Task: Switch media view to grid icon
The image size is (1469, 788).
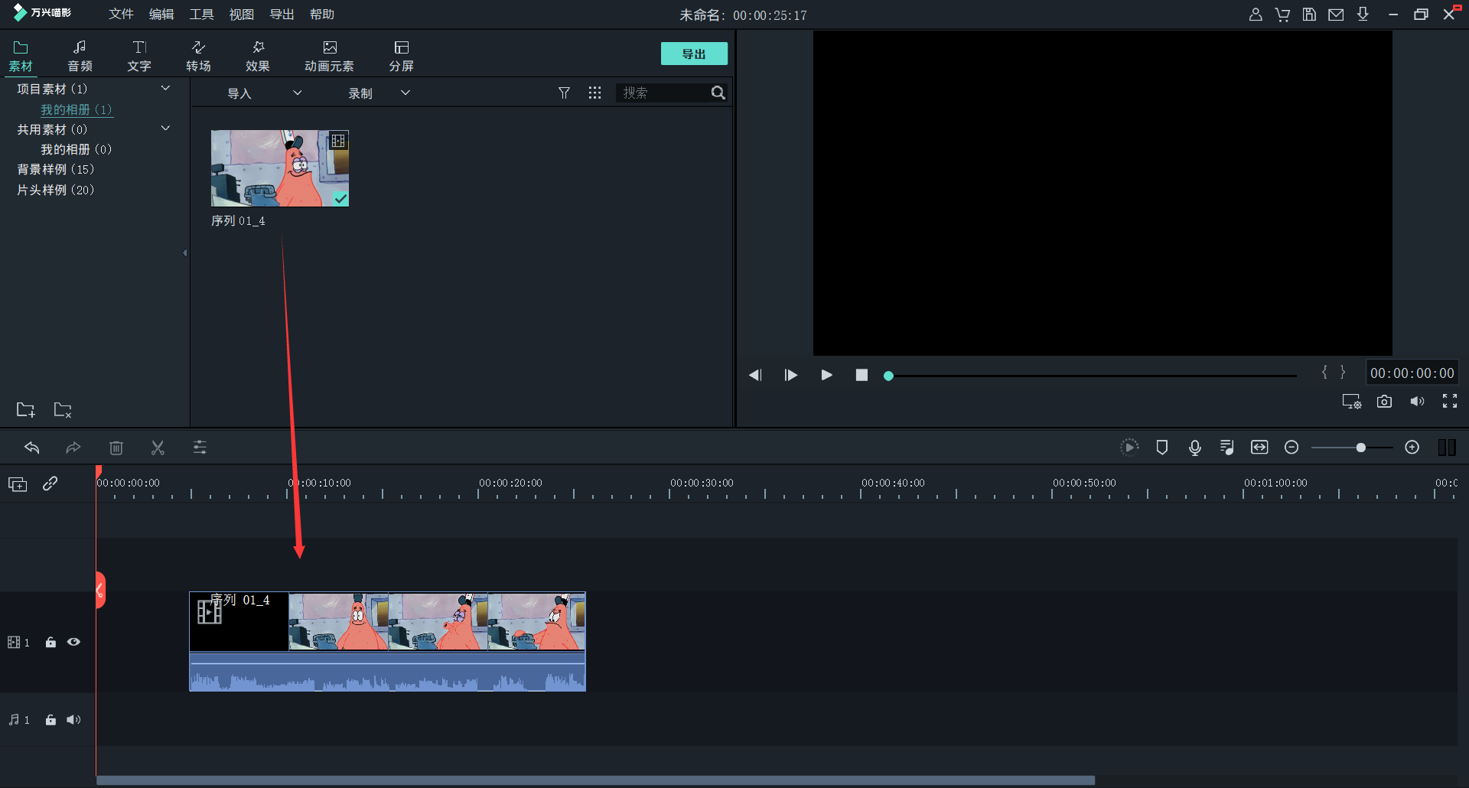Action: coord(594,93)
